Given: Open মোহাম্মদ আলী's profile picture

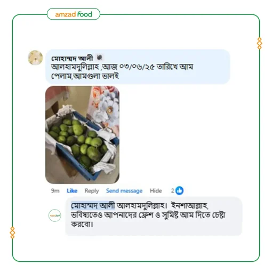Looking at the screenshot, I should click(x=35, y=58).
